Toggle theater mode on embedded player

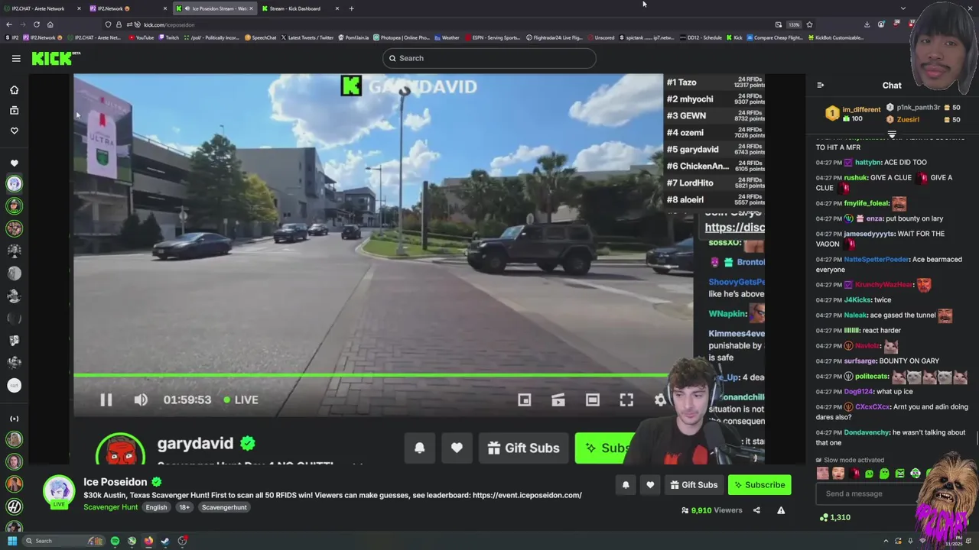pos(593,400)
